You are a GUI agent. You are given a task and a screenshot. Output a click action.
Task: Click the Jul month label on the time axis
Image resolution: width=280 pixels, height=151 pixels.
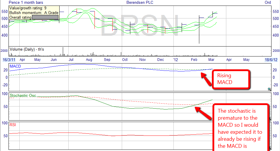pos(71,60)
